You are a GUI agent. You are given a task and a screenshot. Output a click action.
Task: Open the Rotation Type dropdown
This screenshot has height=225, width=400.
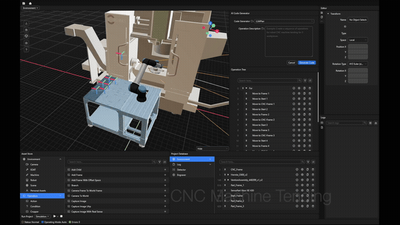(358, 64)
